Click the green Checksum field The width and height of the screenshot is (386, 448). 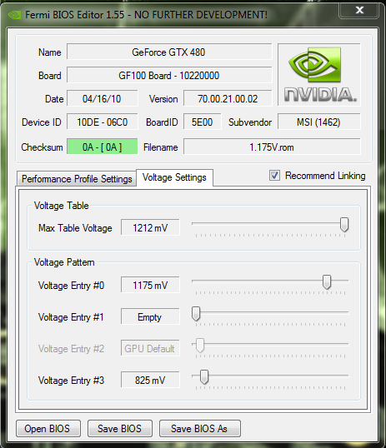[x=103, y=147]
